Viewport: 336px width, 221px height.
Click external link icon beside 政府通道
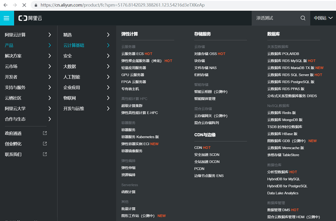tap(45, 133)
